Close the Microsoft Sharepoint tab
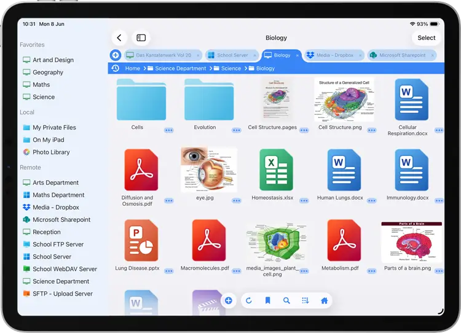This screenshot has height=333, width=461. (432, 55)
